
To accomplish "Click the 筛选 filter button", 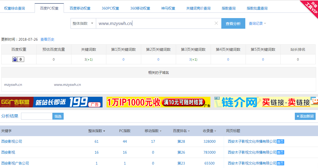I will [x=58, y=116].
